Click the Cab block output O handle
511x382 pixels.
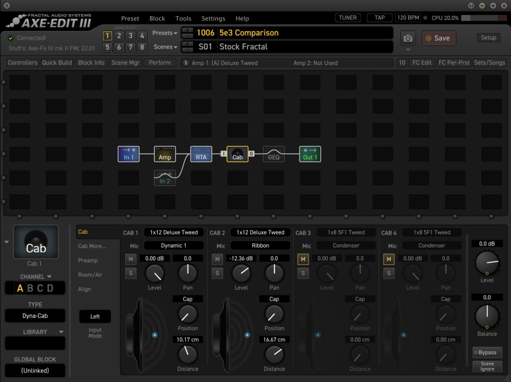pyautogui.click(x=252, y=153)
